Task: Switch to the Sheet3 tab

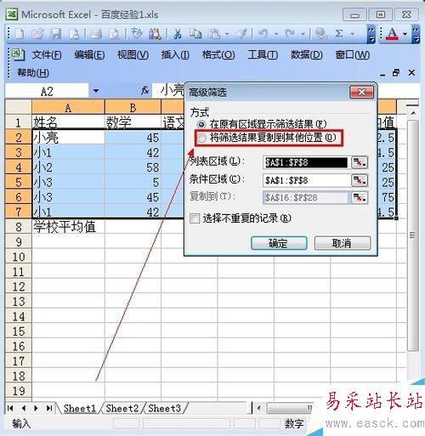Action: [x=164, y=408]
